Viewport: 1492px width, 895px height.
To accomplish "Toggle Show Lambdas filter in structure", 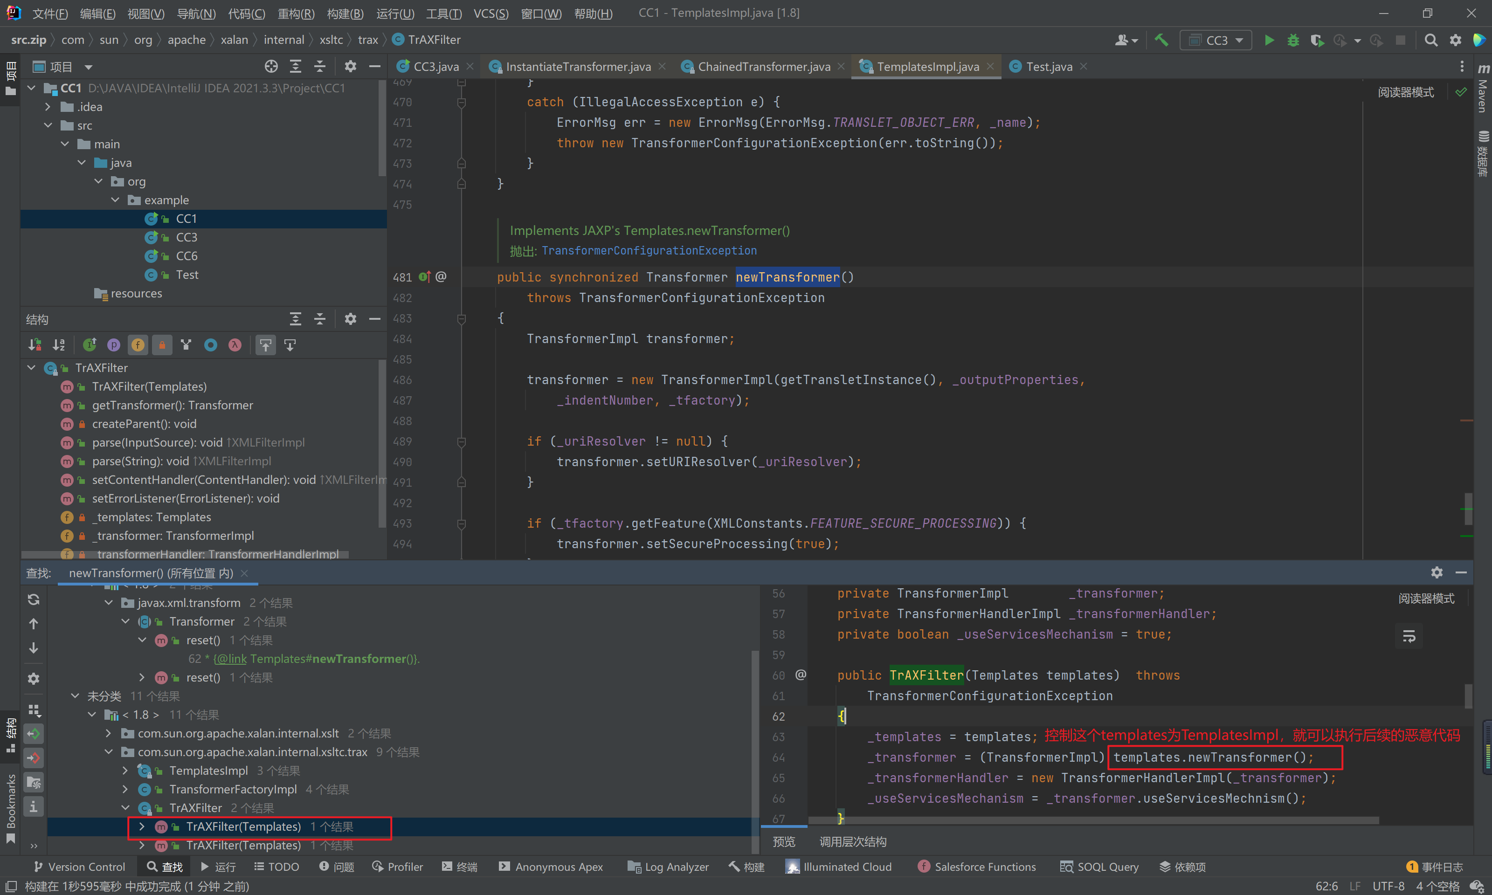I will 235,345.
